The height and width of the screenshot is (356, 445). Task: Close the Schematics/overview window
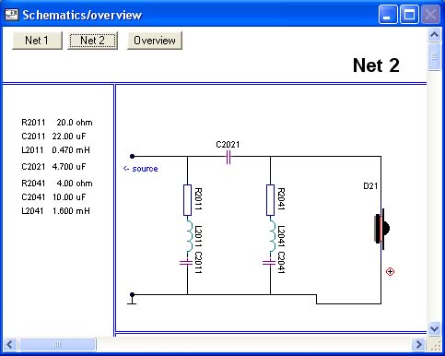pyautogui.click(x=430, y=15)
